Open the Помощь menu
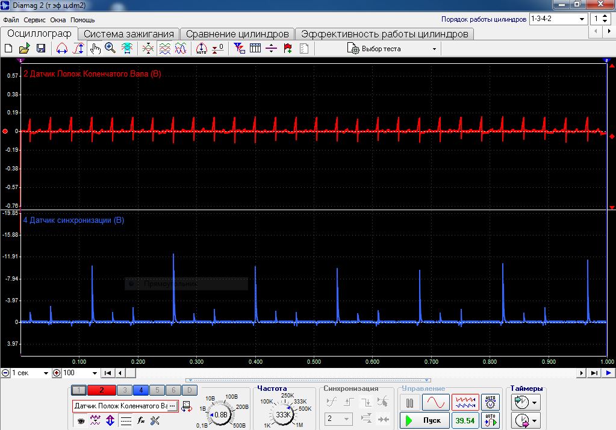This screenshot has height=430, width=616. tap(82, 20)
